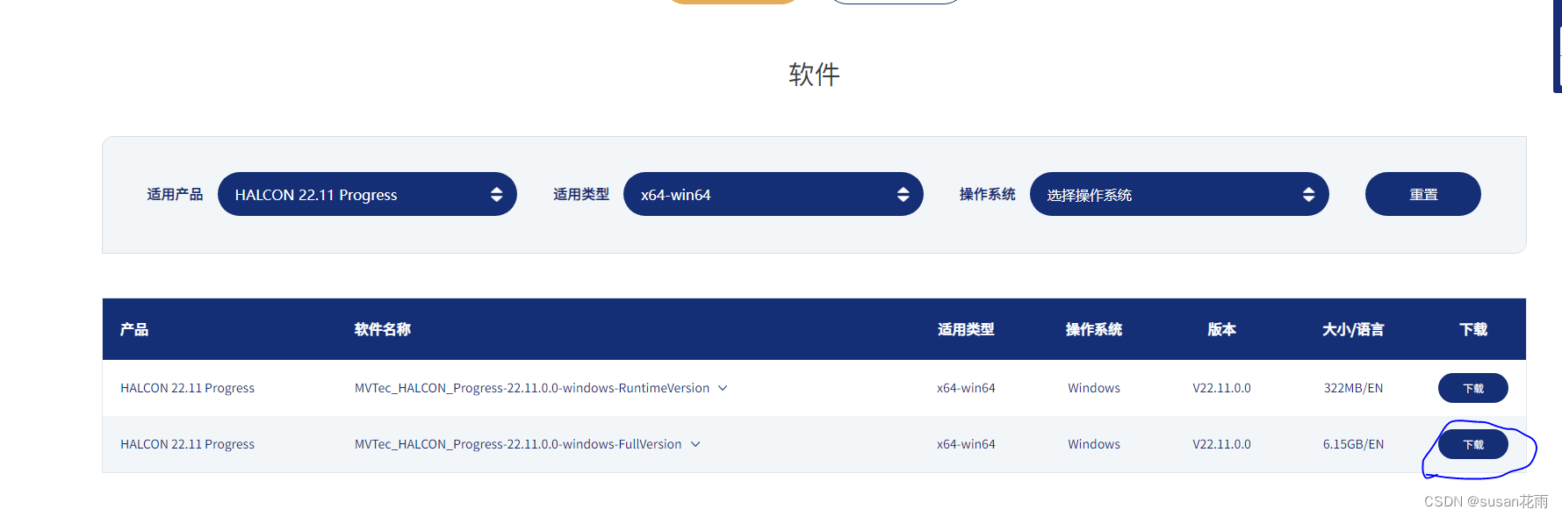The width and height of the screenshot is (1562, 517).
Task: Expand the RuntimeVersion row chevron
Action: click(x=723, y=388)
